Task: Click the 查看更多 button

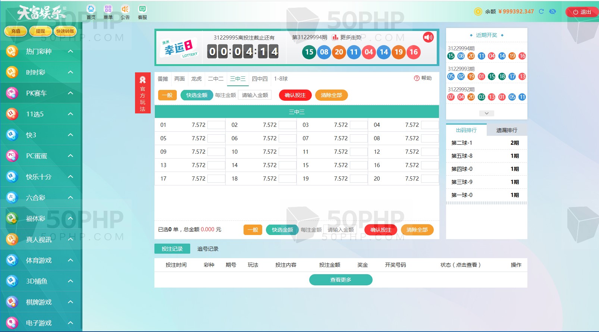Action: click(x=341, y=280)
